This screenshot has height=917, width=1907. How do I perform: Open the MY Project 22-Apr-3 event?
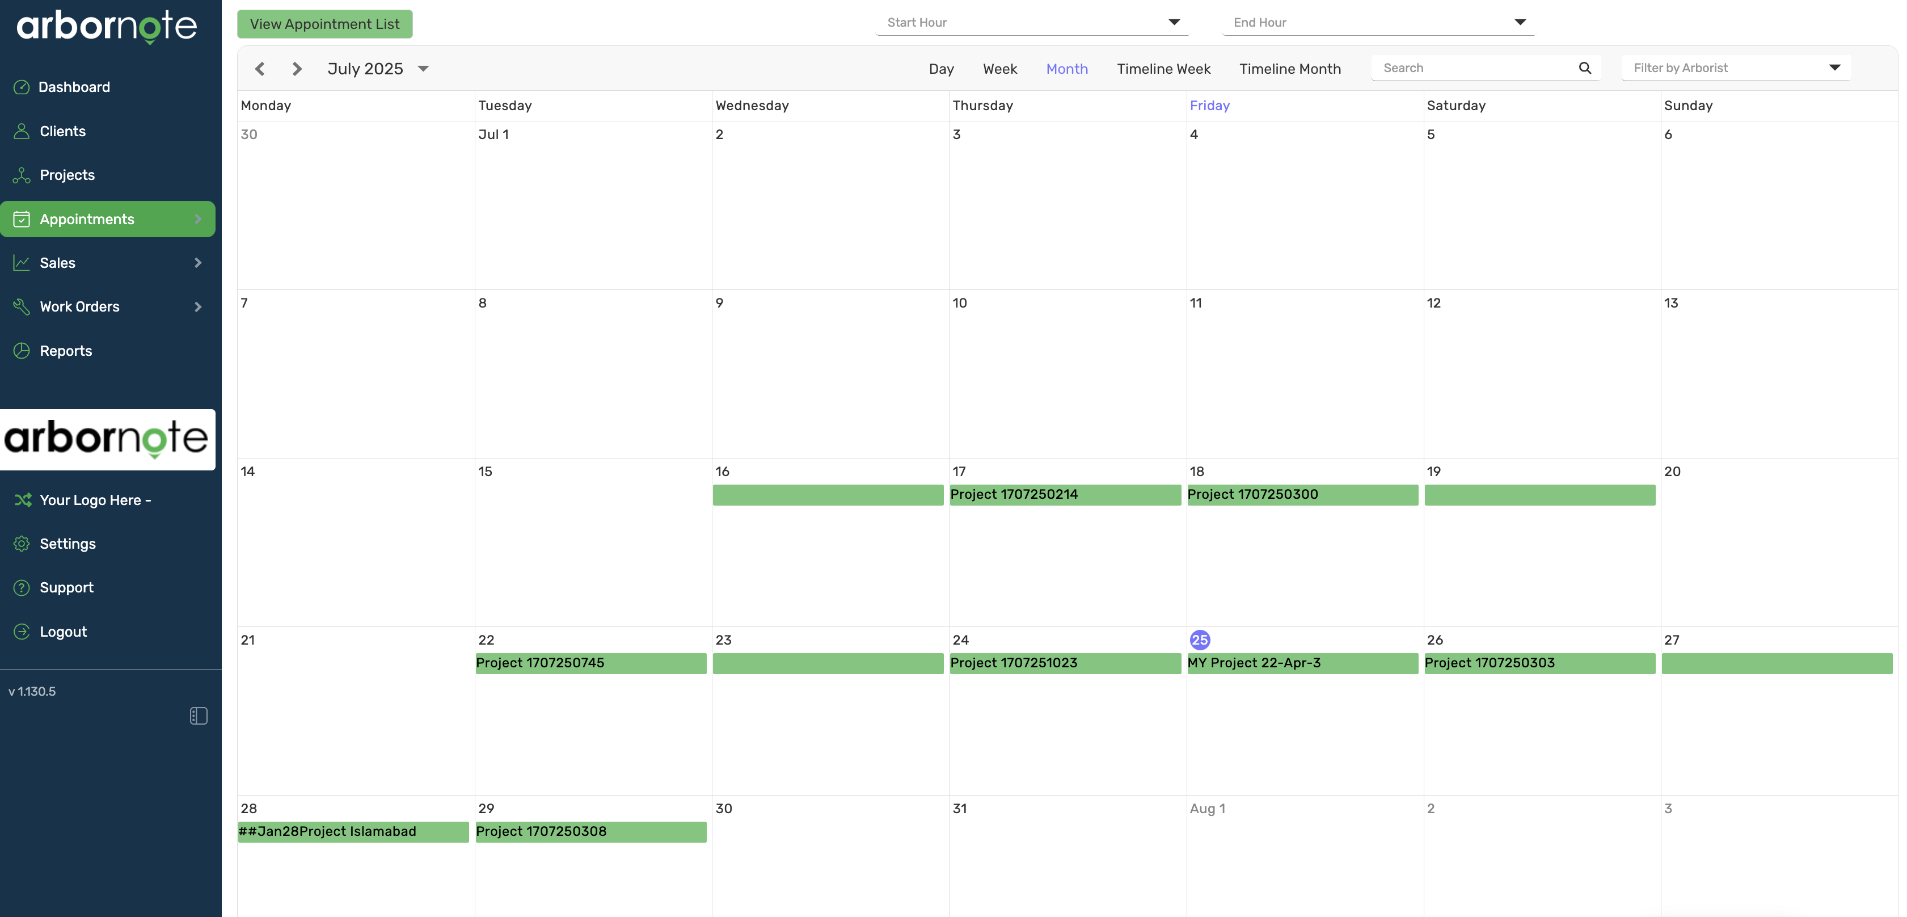click(1302, 663)
